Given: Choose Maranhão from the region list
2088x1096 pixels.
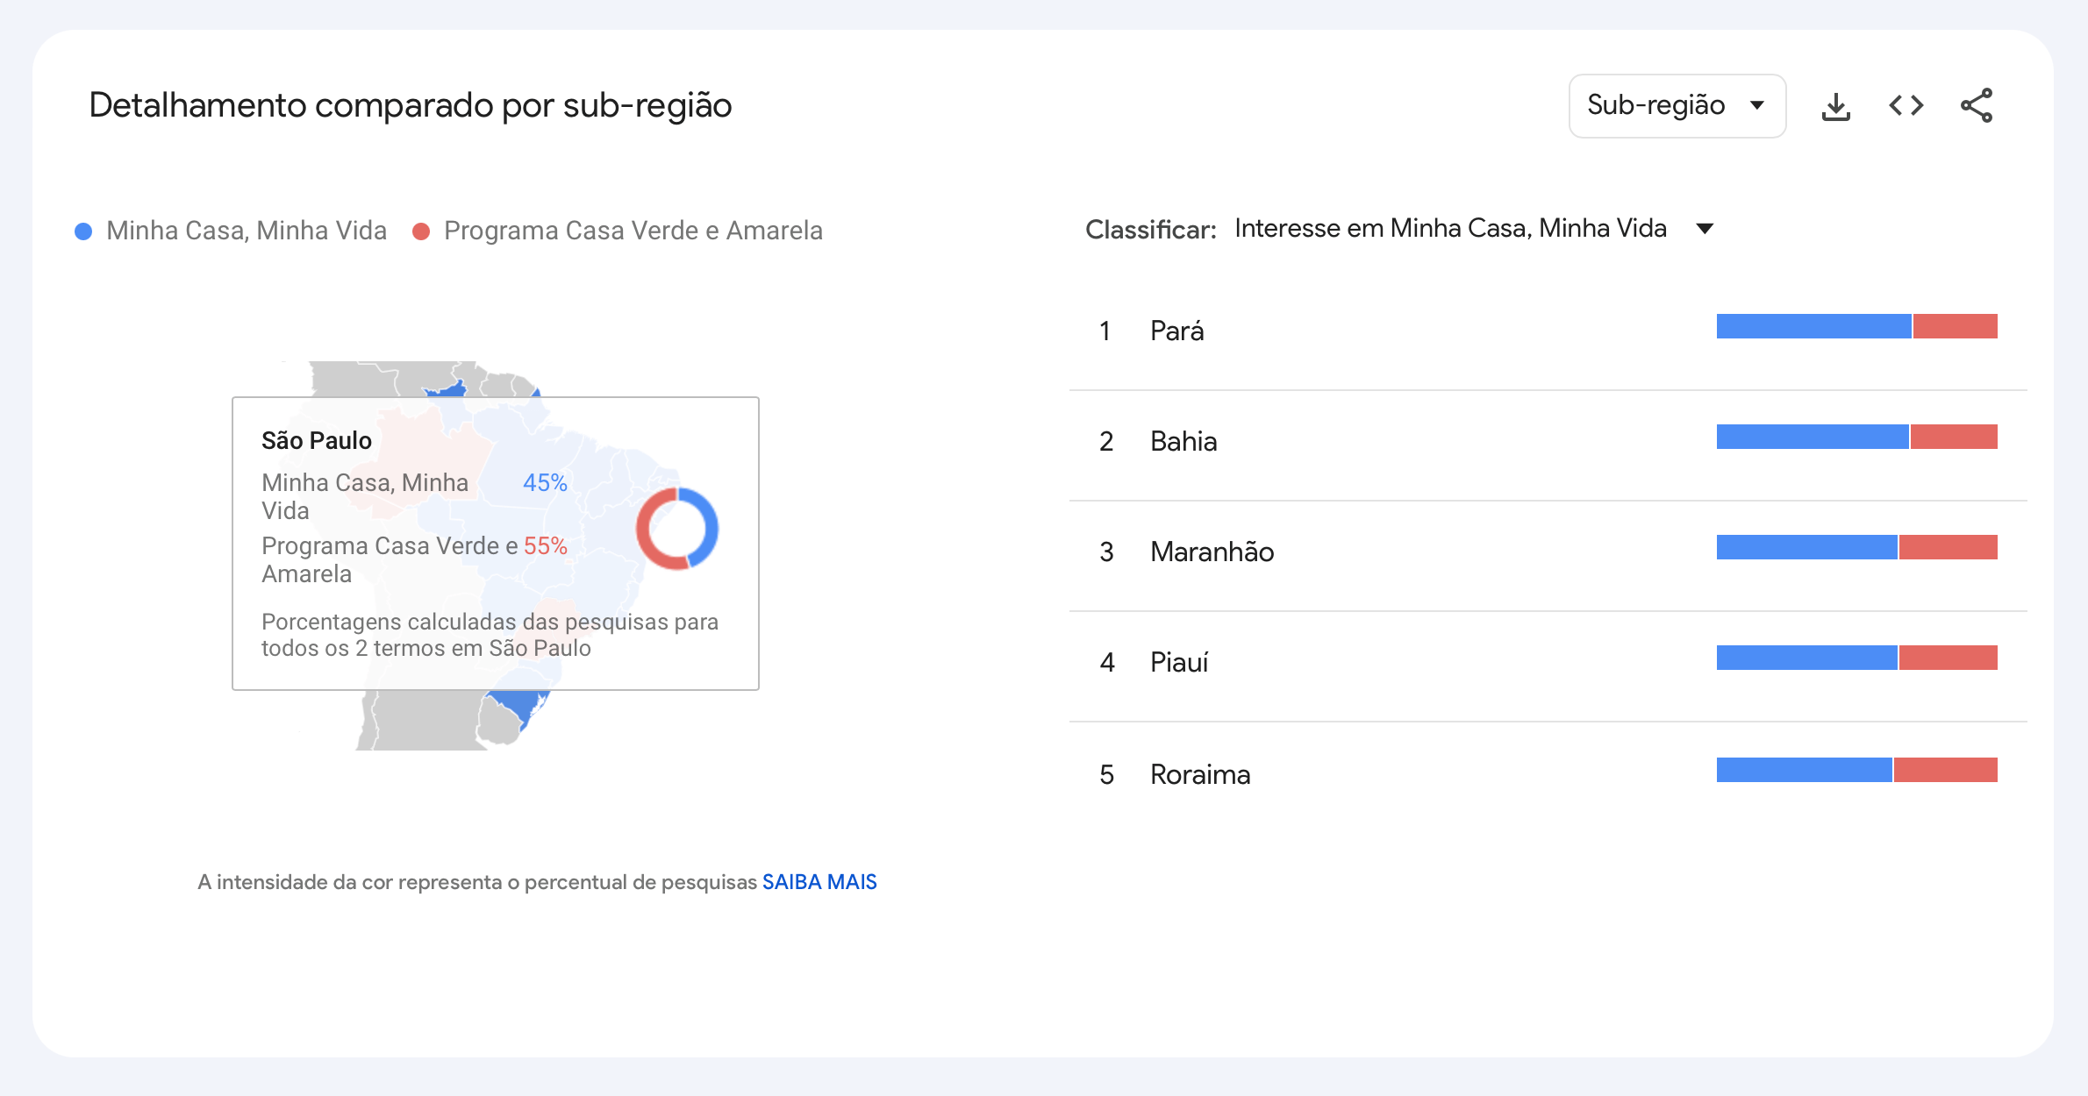Looking at the screenshot, I should tap(1548, 552).
